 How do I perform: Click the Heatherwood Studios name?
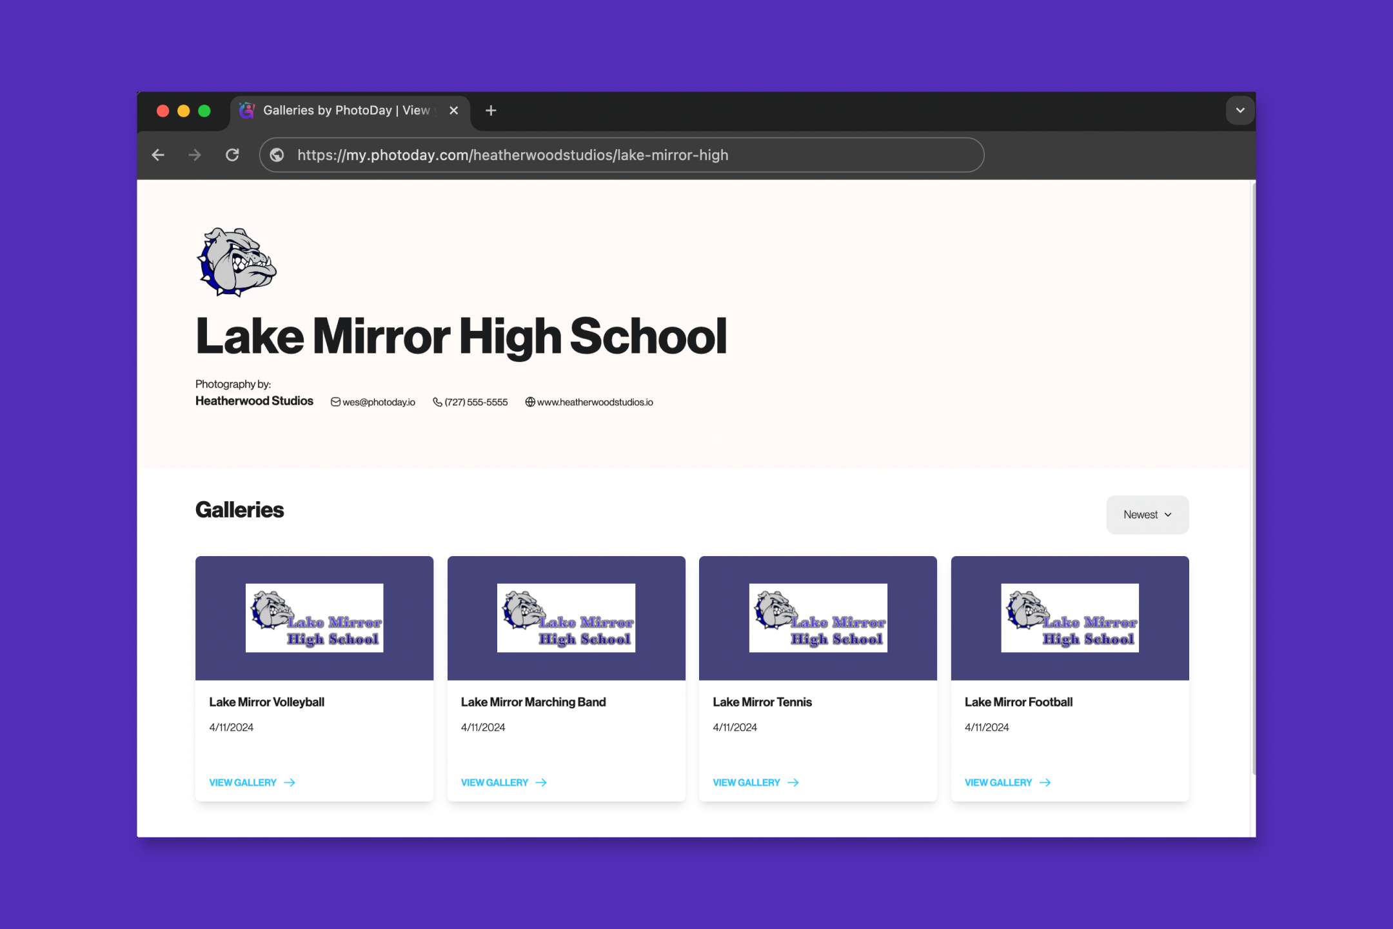coord(254,401)
